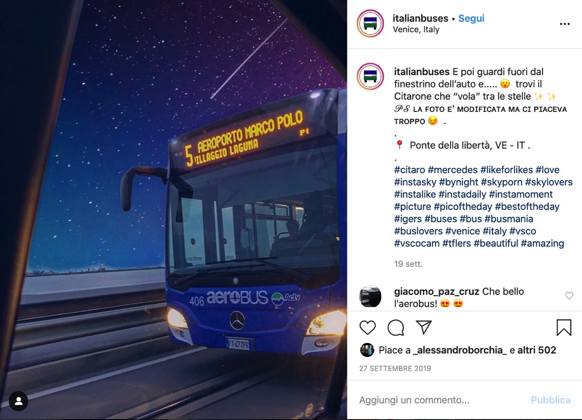This screenshot has width=582, height=420.
Task: Open giacomo_paz_cruz's avatar thumbnail
Action: (x=371, y=296)
